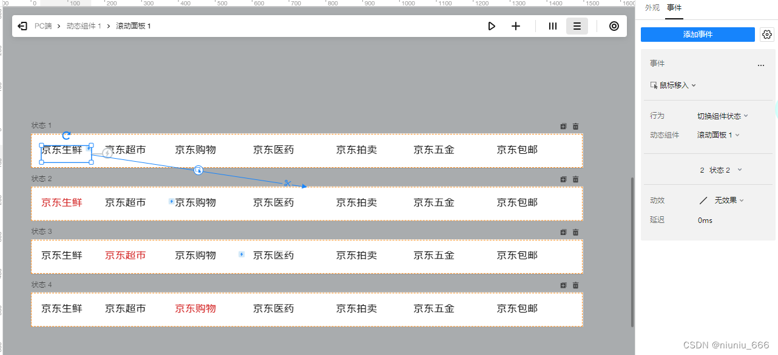Click 京东拍卖 in 状态 3 row
This screenshot has width=778, height=355.
click(357, 256)
